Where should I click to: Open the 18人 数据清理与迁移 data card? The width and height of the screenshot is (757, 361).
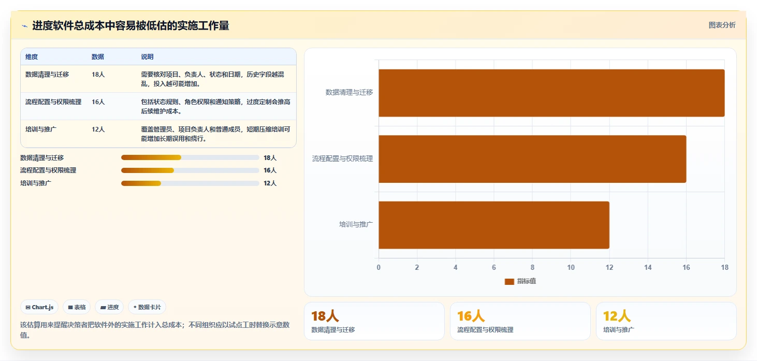coord(374,321)
